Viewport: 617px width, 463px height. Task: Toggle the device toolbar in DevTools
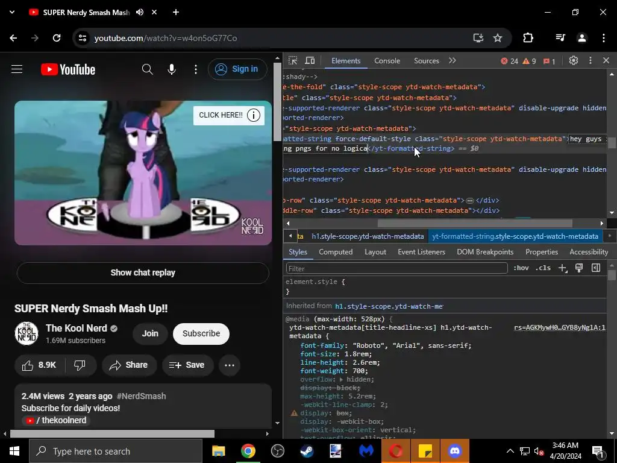pos(310,61)
